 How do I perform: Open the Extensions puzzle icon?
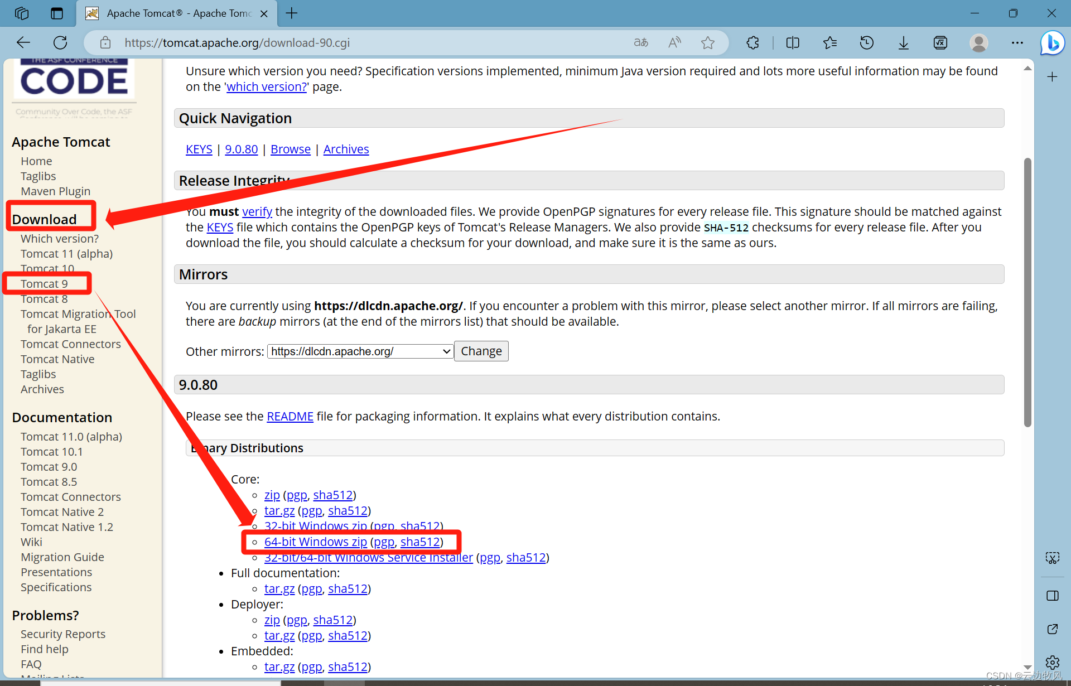click(752, 42)
